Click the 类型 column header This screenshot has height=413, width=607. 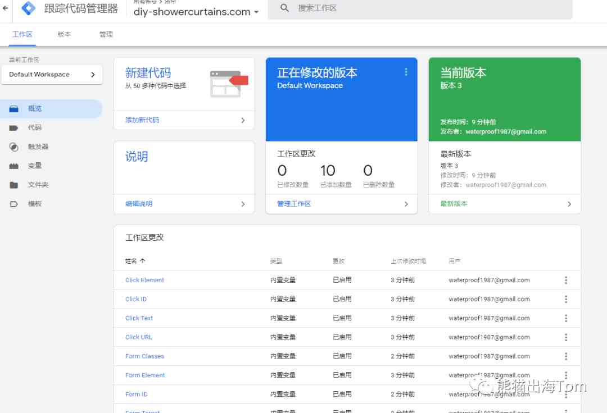tap(276, 261)
